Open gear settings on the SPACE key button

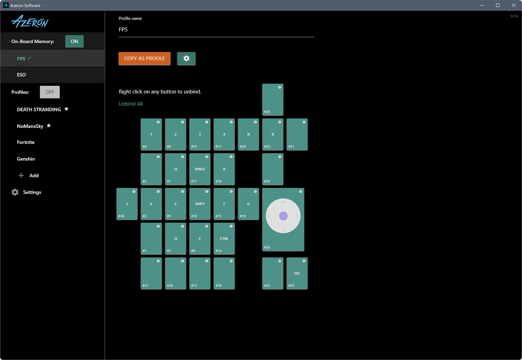[207, 157]
